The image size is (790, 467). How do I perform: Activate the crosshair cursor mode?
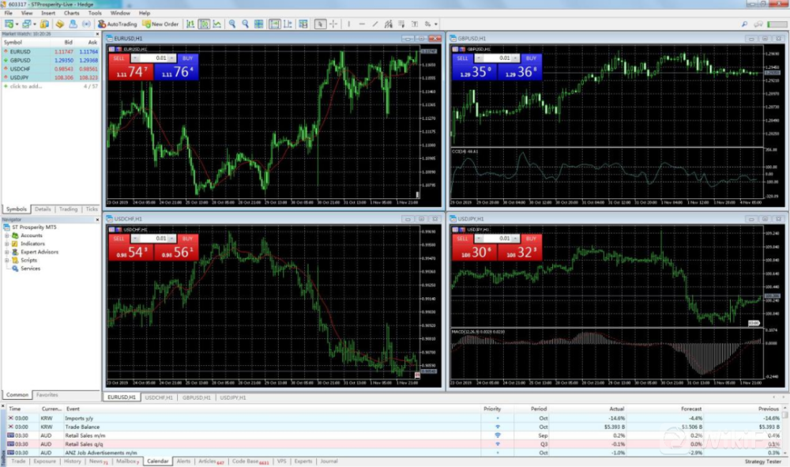[x=333, y=24]
